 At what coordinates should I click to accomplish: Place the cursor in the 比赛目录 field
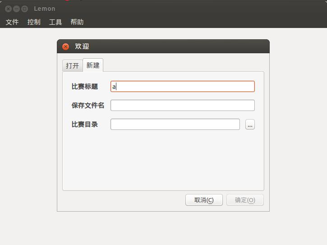point(175,125)
